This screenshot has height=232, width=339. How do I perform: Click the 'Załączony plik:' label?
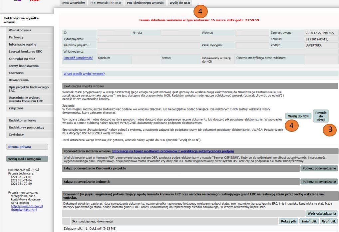pyautogui.click(x=73, y=229)
